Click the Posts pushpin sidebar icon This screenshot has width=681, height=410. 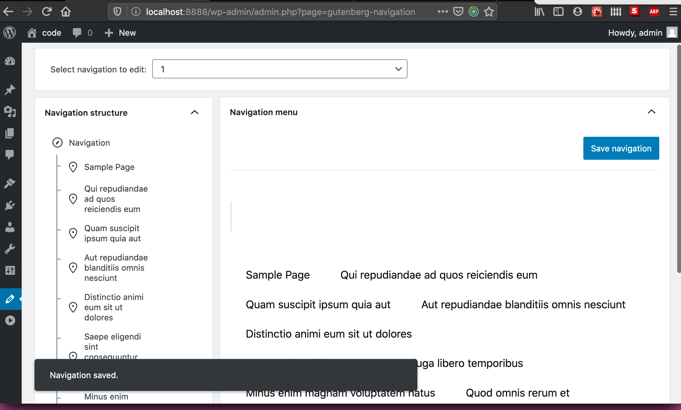click(x=10, y=90)
